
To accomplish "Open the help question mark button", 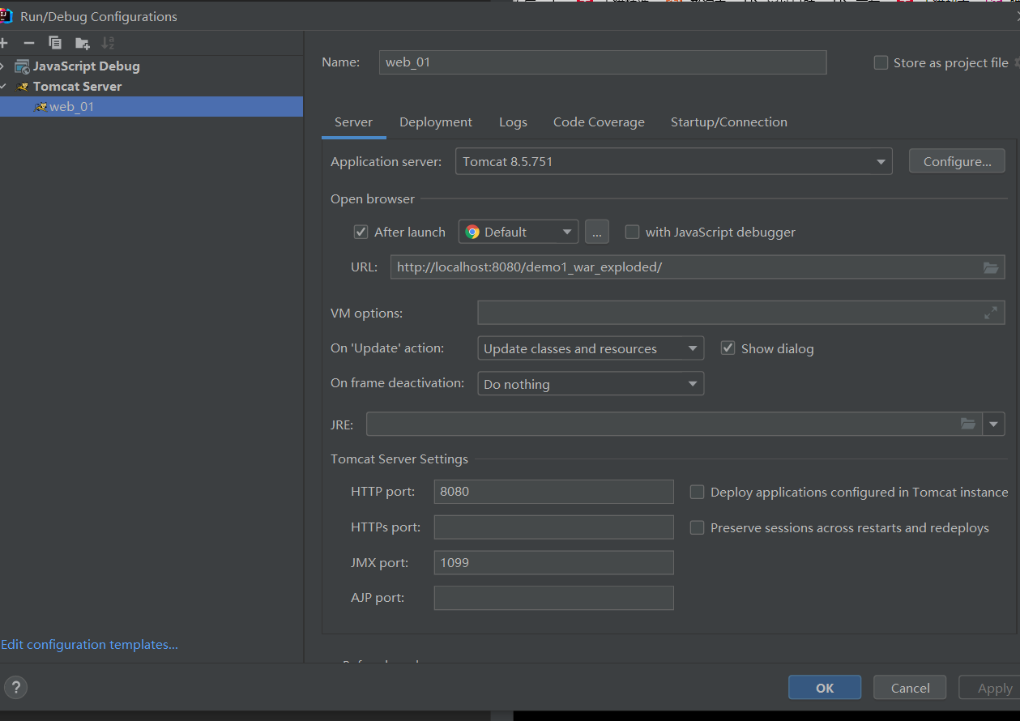I will tap(15, 688).
